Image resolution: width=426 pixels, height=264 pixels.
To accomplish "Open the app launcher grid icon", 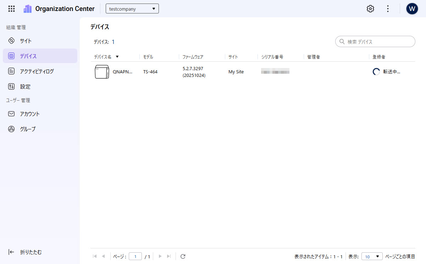I will click(12, 9).
